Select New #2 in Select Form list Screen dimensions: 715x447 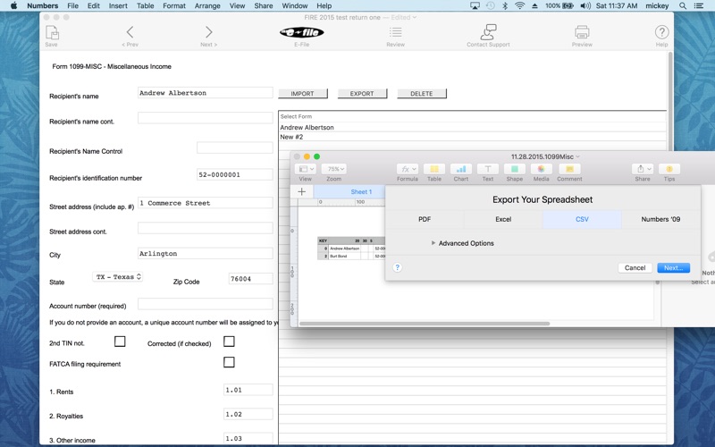tap(473, 137)
